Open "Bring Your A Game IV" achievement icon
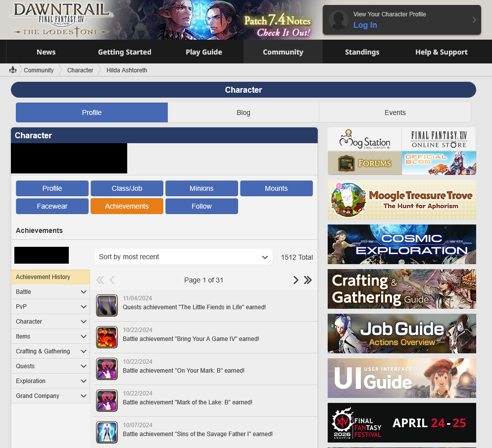492x448 pixels. [x=107, y=337]
